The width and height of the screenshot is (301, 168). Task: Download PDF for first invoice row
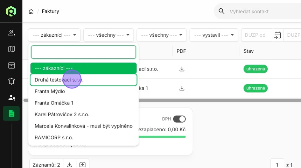click(x=182, y=69)
